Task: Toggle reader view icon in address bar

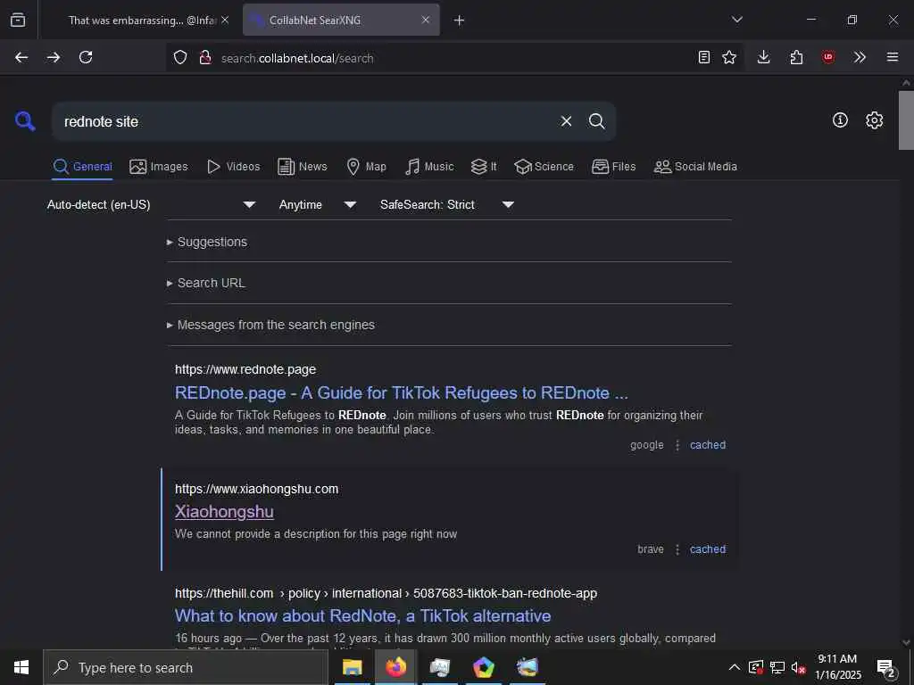Action: click(x=704, y=57)
